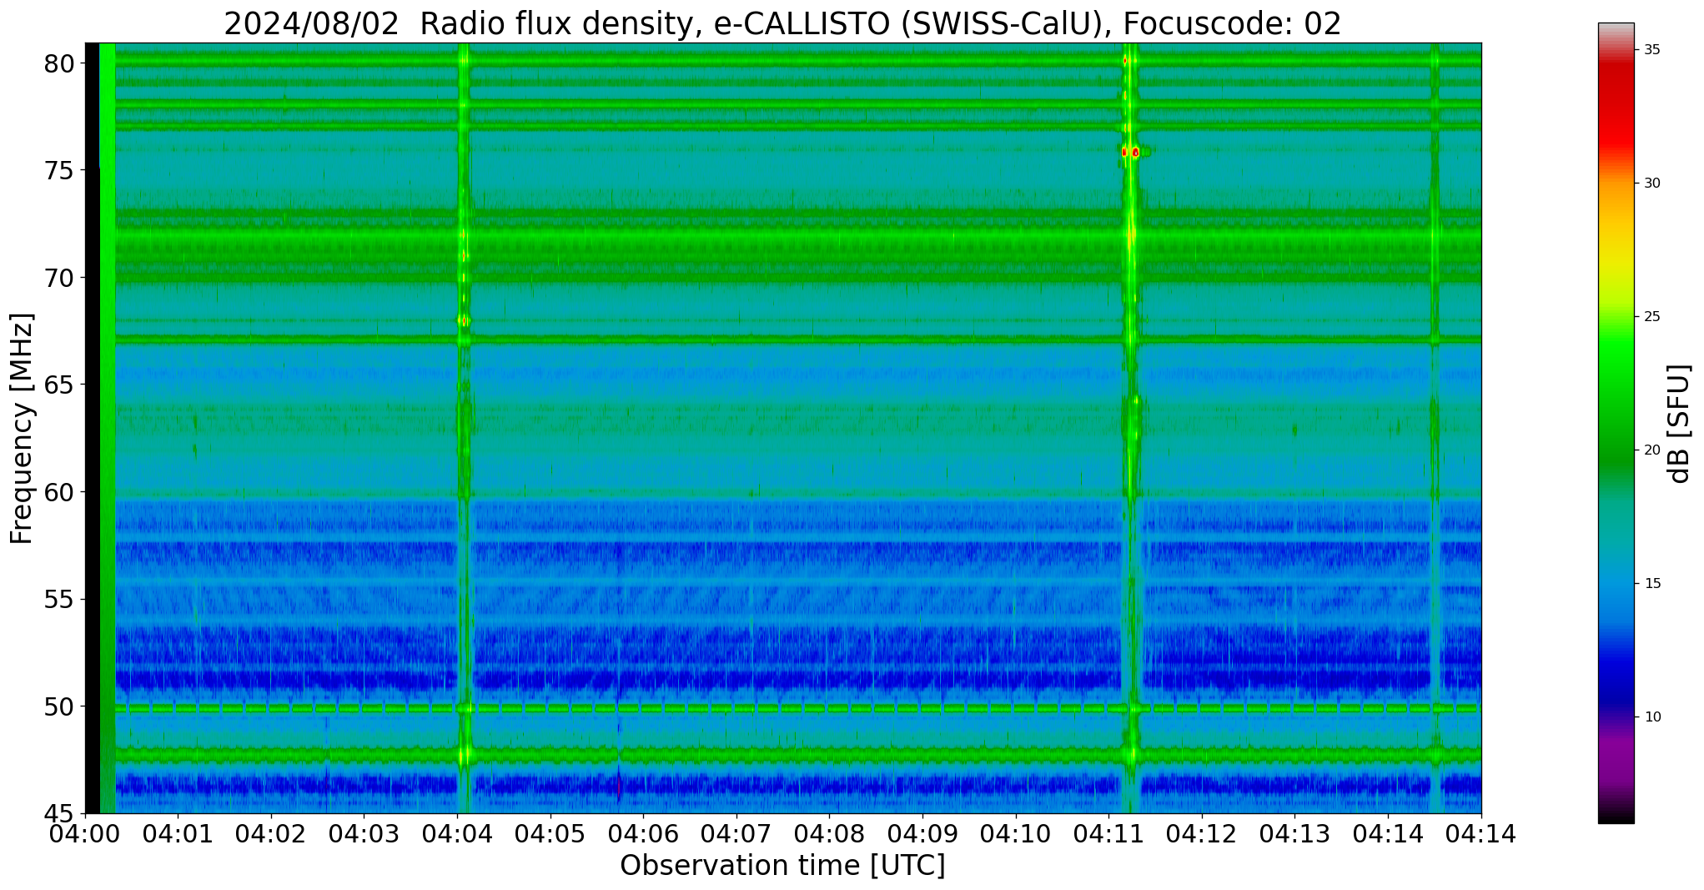This screenshot has height=890, width=1704.
Task: Click the 30 dB colorbar tick label
Action: (1652, 184)
